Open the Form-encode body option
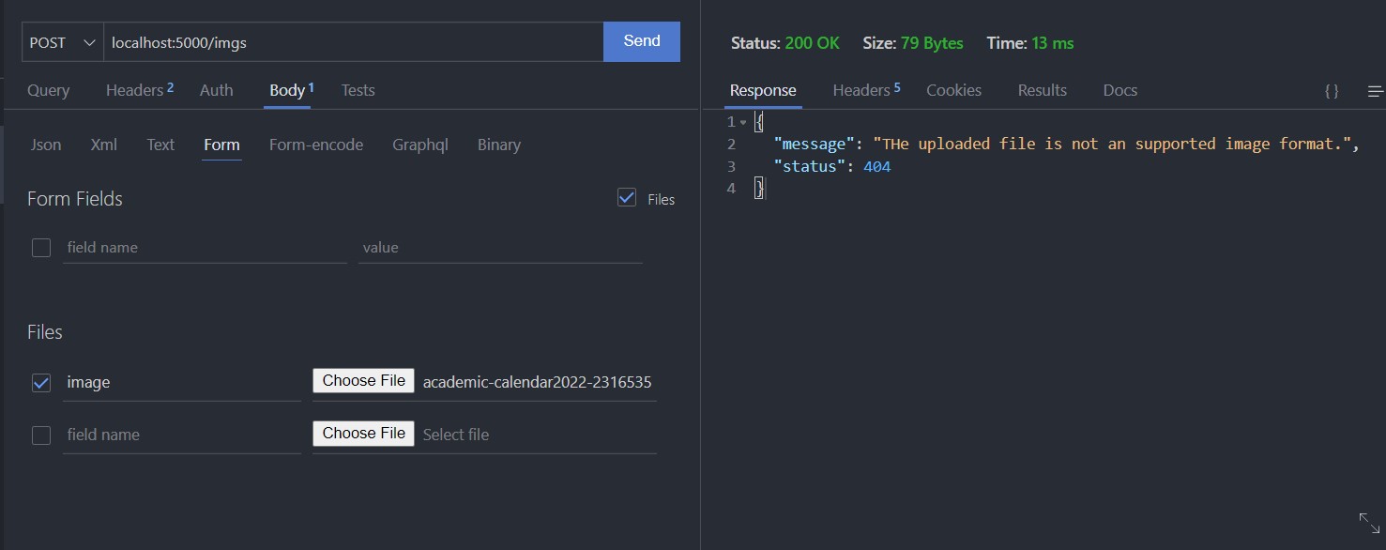Image resolution: width=1386 pixels, height=550 pixels. point(315,144)
